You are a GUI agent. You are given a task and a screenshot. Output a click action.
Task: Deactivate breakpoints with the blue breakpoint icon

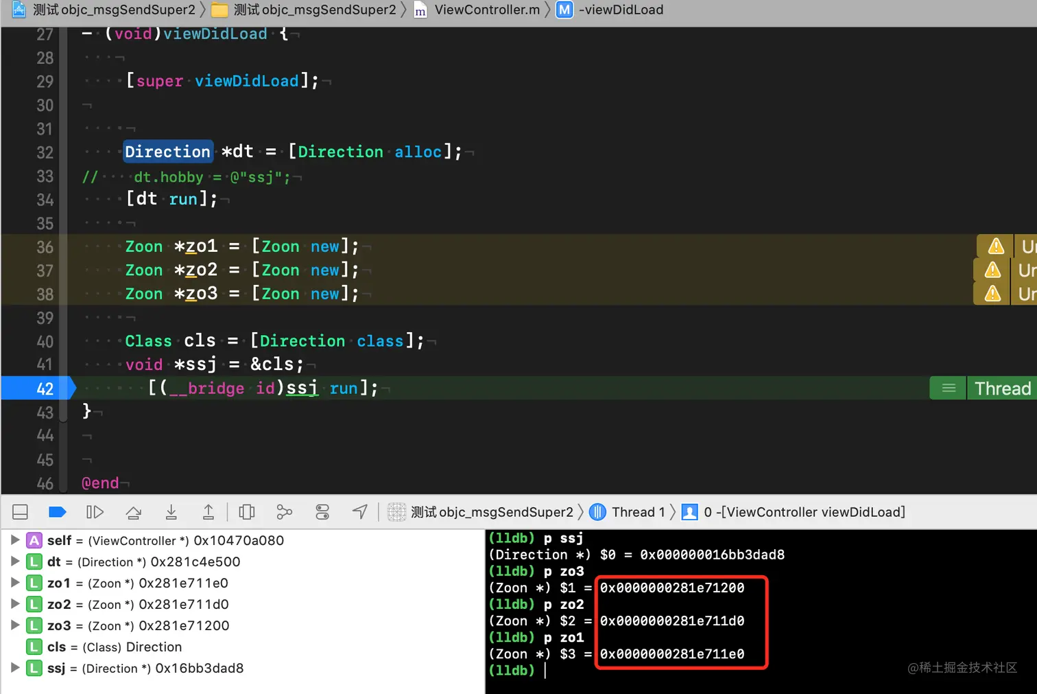pos(58,512)
